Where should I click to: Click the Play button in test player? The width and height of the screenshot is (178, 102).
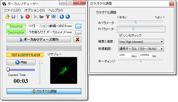[21, 62]
